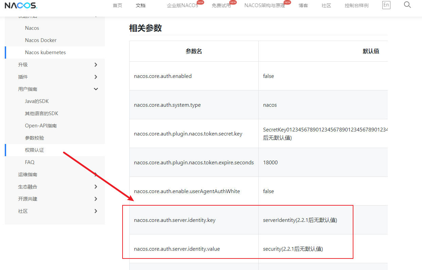This screenshot has height=270, width=422.
Task: Expand the 插件 sidebar section
Action: [x=96, y=77]
